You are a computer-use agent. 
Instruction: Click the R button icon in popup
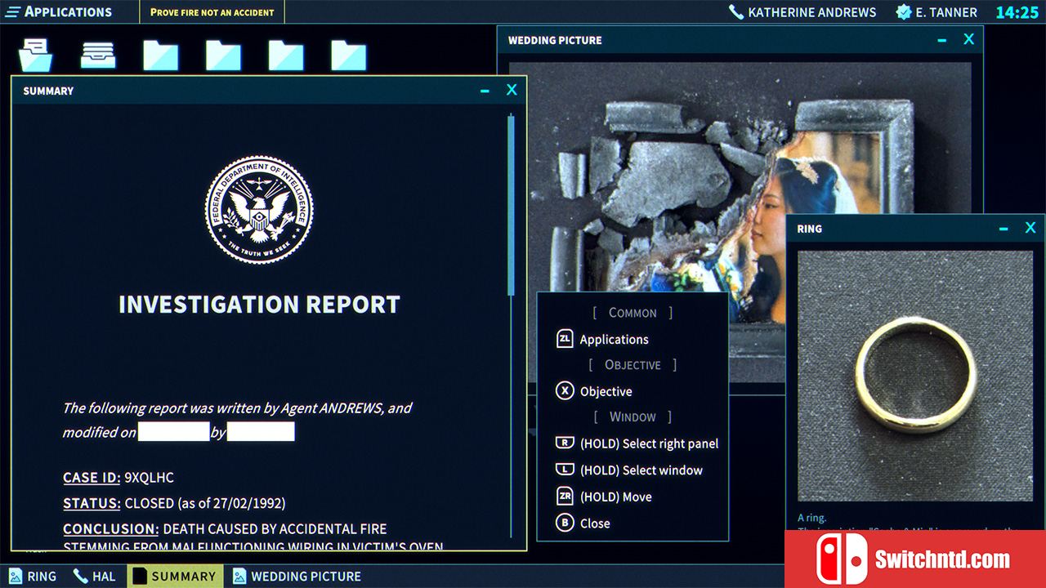pyautogui.click(x=565, y=443)
